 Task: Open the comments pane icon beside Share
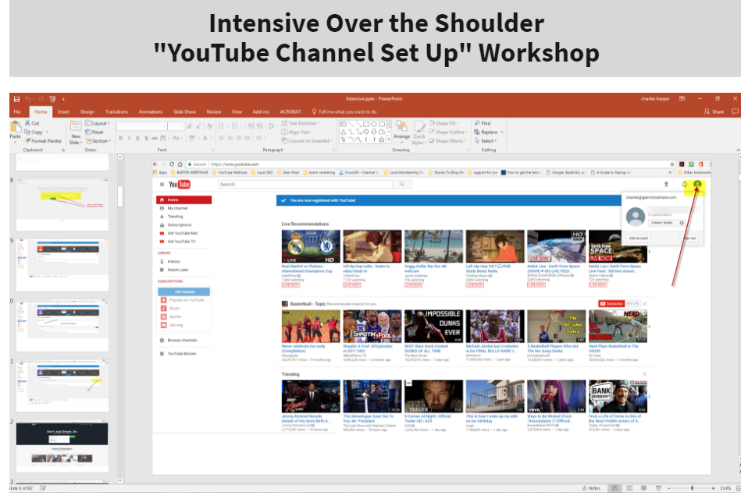click(735, 111)
